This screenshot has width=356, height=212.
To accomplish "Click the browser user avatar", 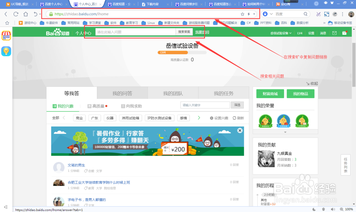I will (351, 14).
